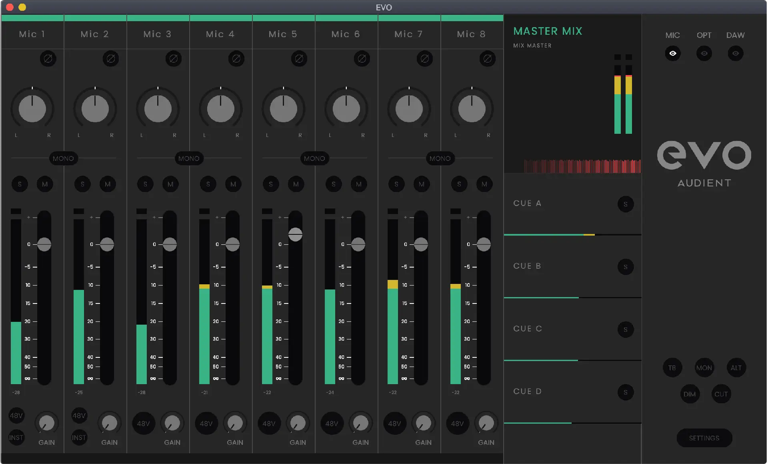This screenshot has height=464, width=768.
Task: Click the Mic 8 pan knob
Action: [x=472, y=109]
